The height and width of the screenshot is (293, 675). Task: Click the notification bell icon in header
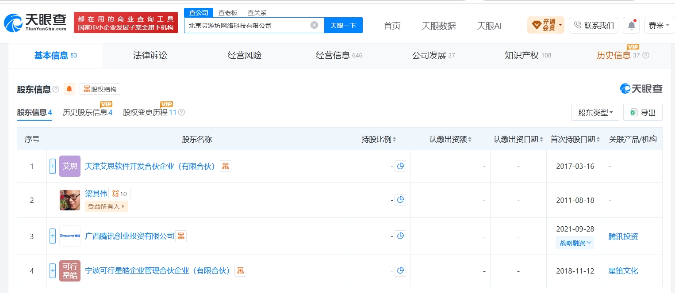(631, 25)
